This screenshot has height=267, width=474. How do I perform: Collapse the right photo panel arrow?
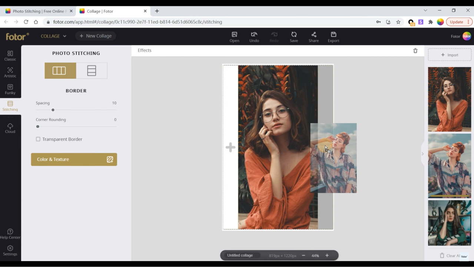[422, 154]
